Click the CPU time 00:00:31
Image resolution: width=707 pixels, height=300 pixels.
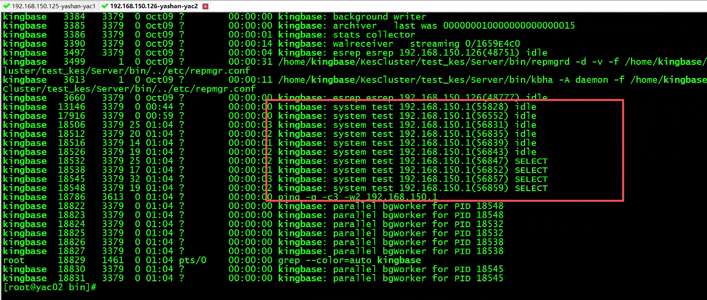(x=250, y=62)
